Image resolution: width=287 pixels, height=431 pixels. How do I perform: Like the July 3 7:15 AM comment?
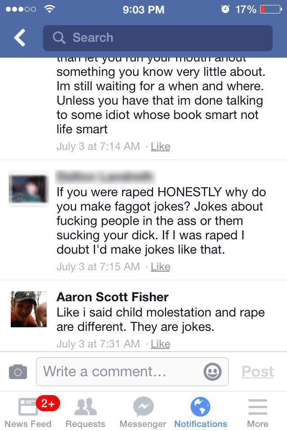(x=161, y=267)
